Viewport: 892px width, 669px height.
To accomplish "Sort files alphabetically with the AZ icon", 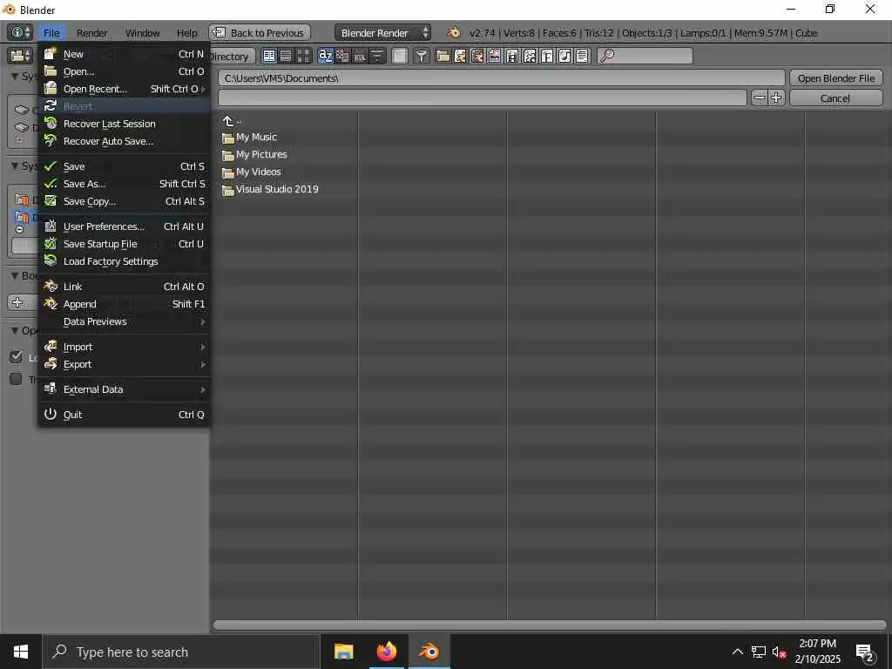I will (x=325, y=56).
